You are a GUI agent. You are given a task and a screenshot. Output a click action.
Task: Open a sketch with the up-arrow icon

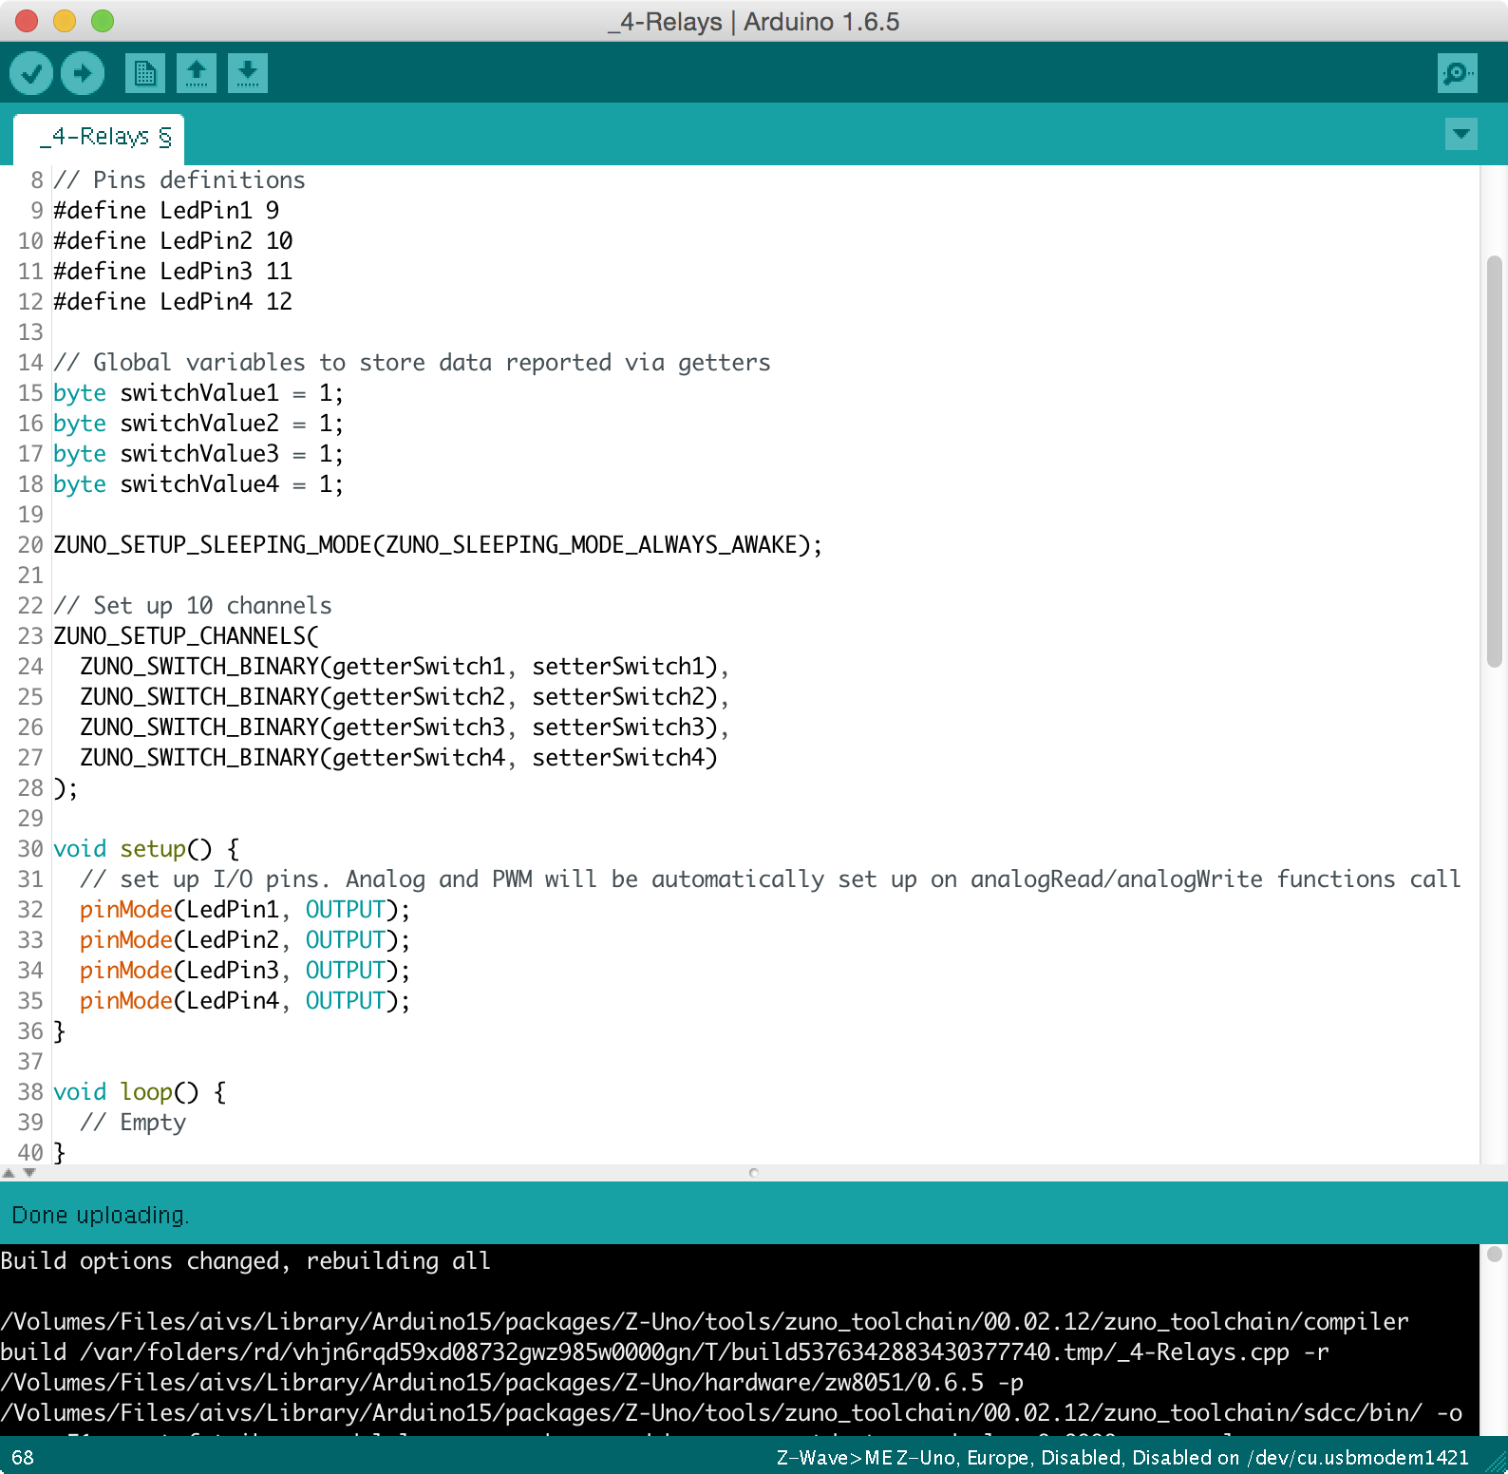197,73
